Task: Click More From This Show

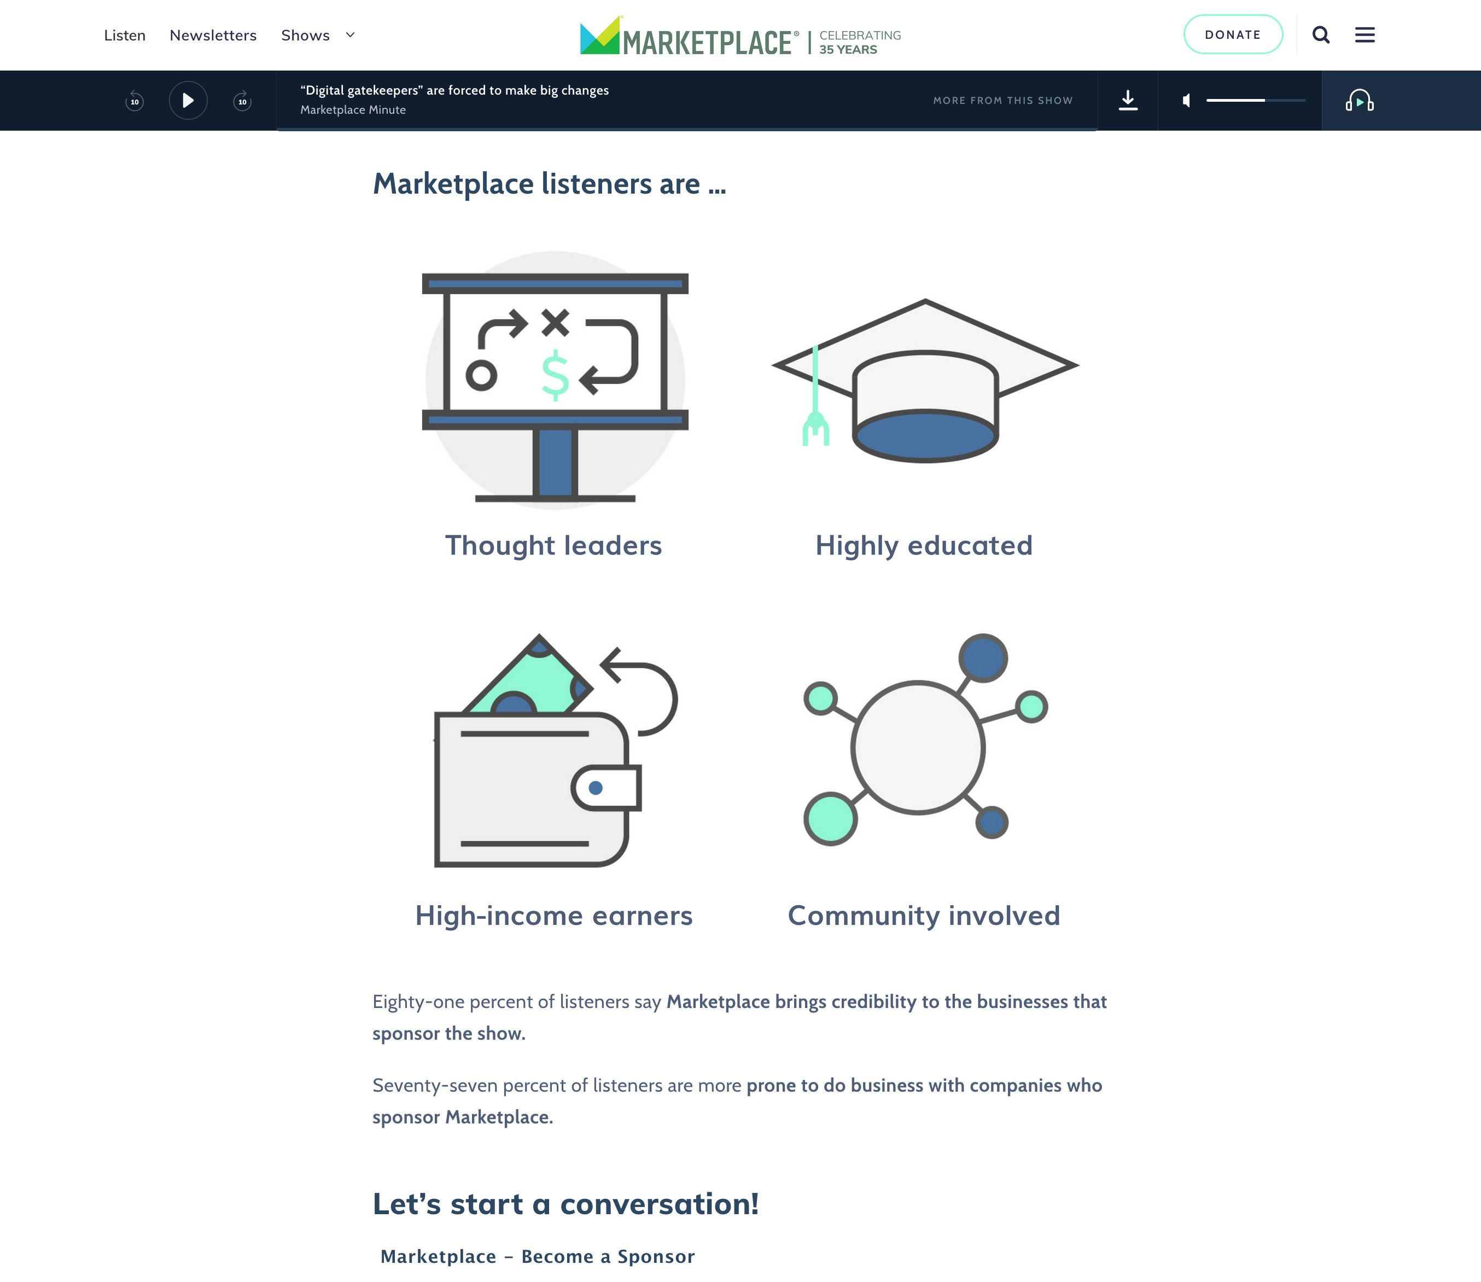Action: [1002, 100]
